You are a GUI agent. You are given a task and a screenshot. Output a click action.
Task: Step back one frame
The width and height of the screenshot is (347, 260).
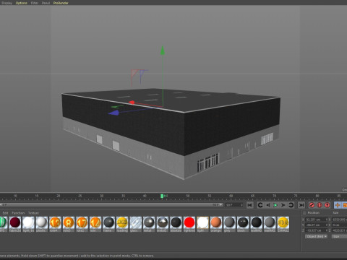(268, 205)
